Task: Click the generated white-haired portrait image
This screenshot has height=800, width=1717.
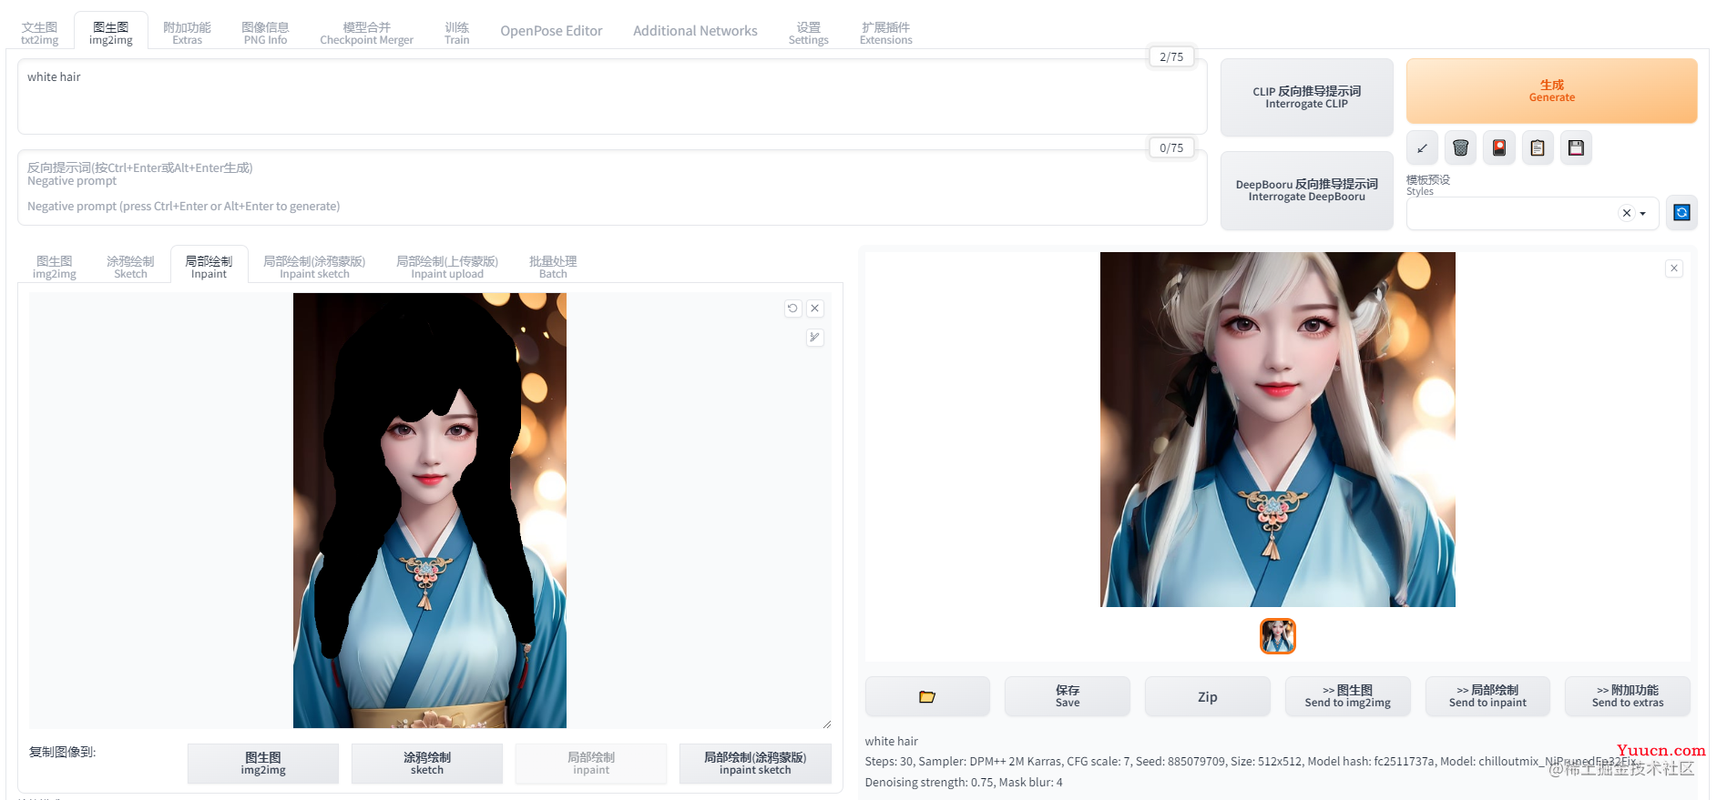Action: coord(1278,430)
